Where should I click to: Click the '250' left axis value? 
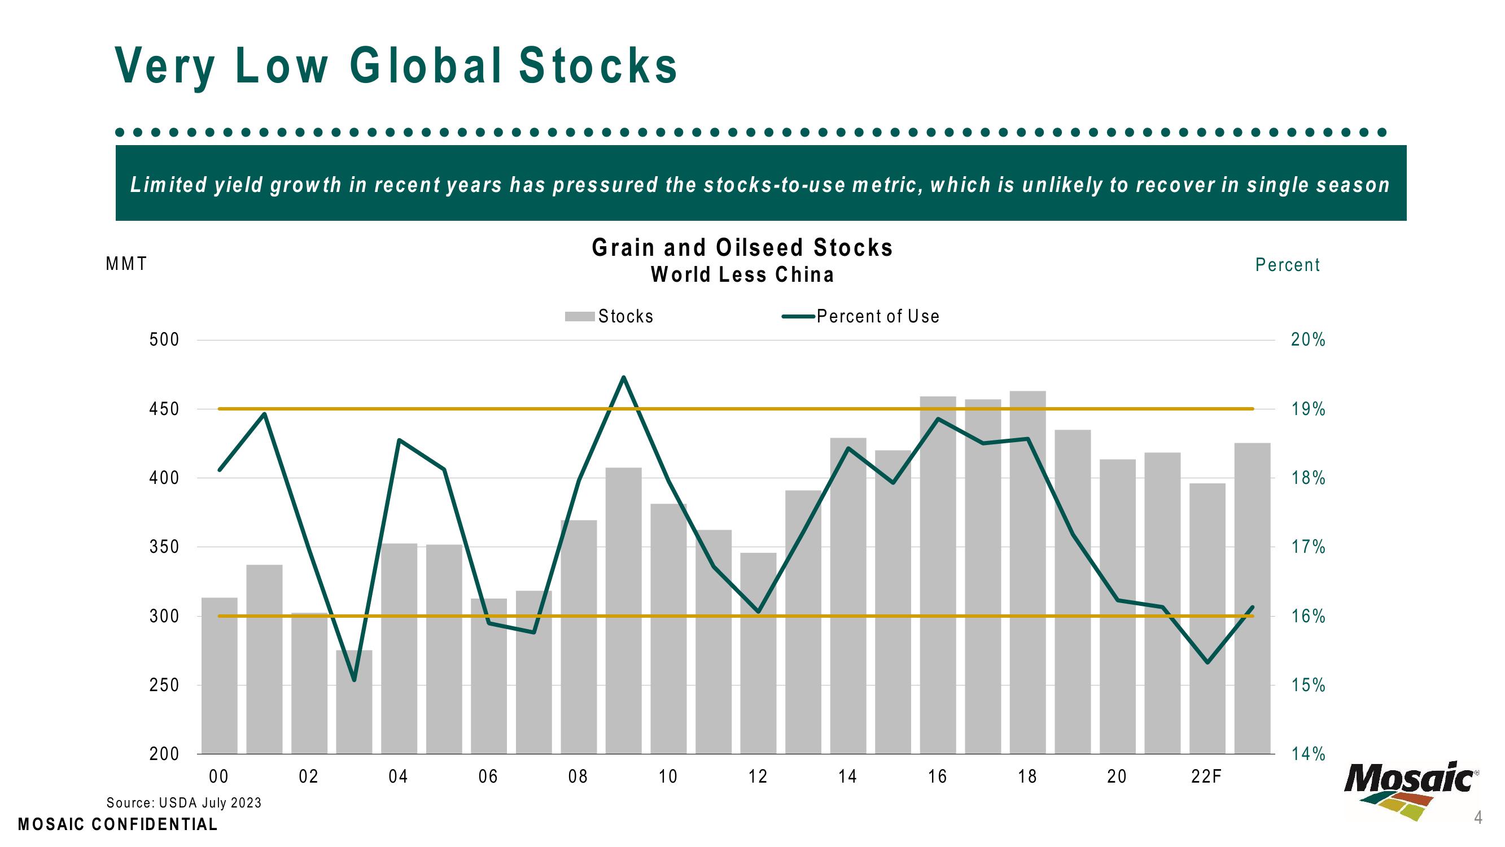pos(164,685)
